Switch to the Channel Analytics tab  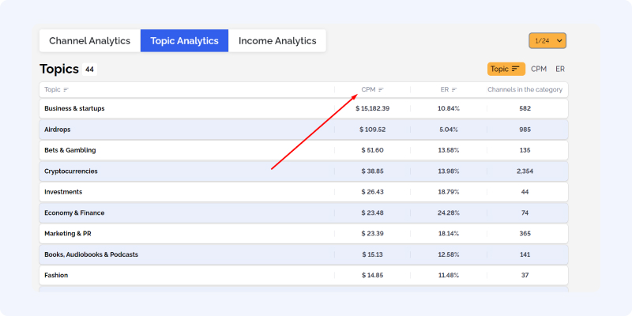(90, 41)
